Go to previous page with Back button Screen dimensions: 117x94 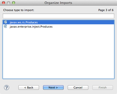tap(29, 87)
